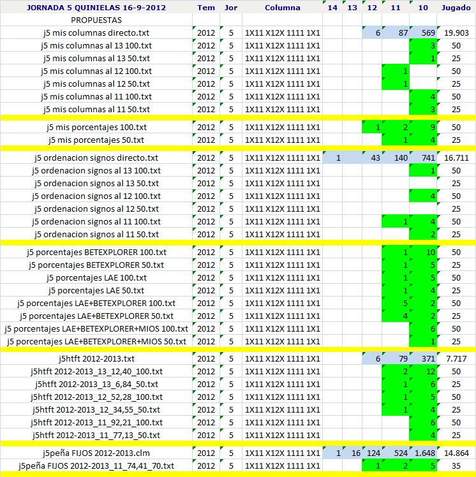Select 'j5 porcentajes LAE+BETEXPLORER 50.txt' cell

point(96,316)
